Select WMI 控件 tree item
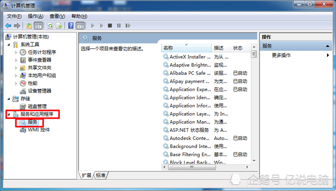Screen dimensions: 336x191 pyautogui.click(x=39, y=130)
